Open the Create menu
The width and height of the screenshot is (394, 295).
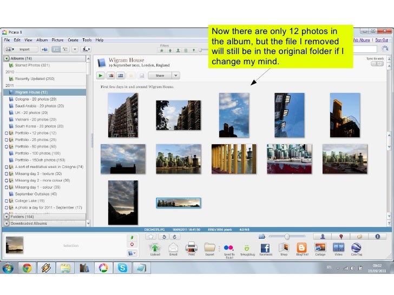click(73, 40)
